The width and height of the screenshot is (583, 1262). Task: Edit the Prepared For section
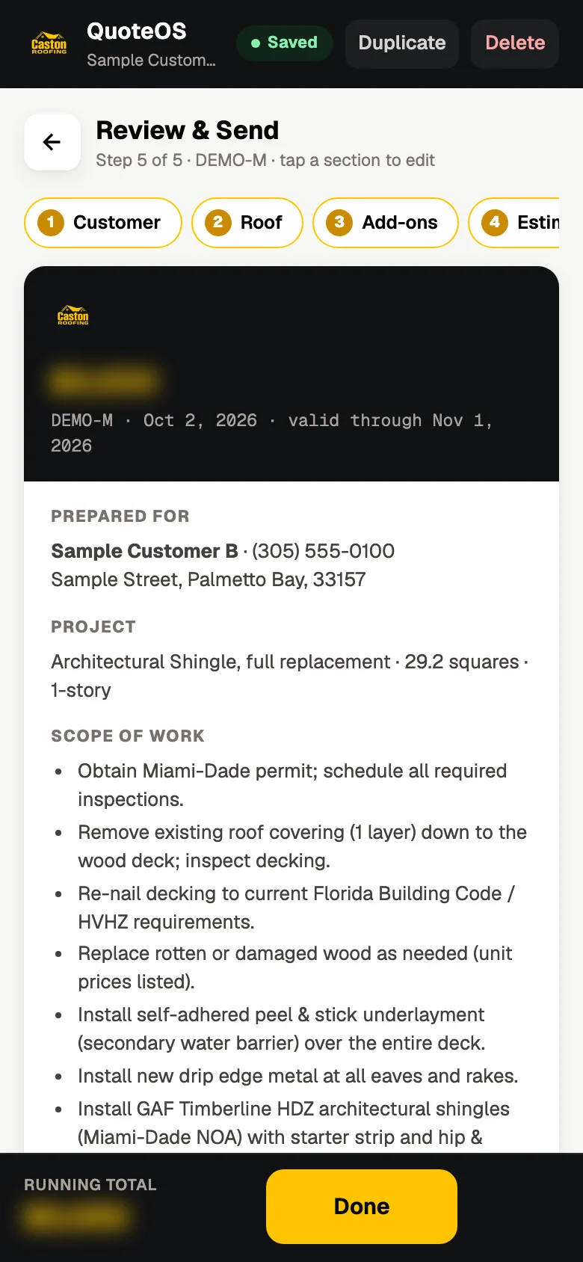[x=291, y=548]
